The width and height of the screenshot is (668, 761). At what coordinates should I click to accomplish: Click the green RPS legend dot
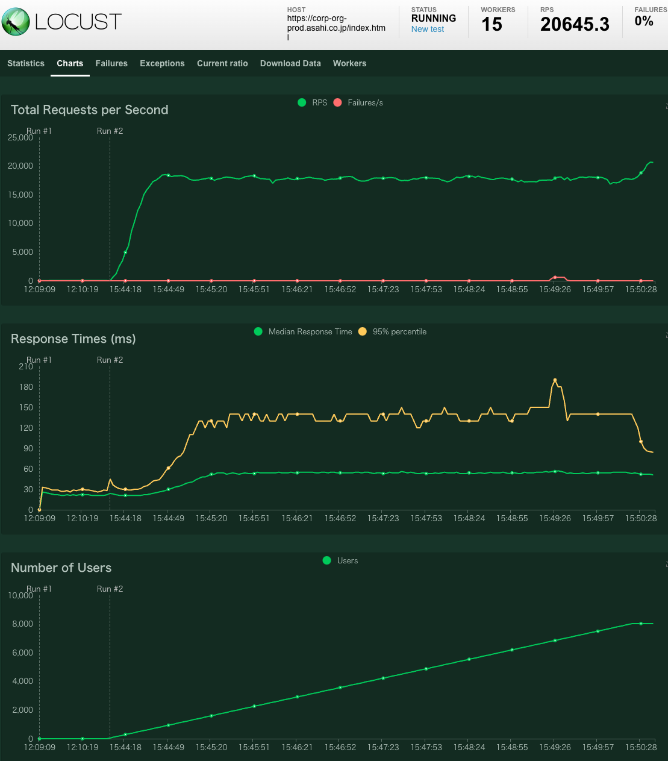[302, 102]
